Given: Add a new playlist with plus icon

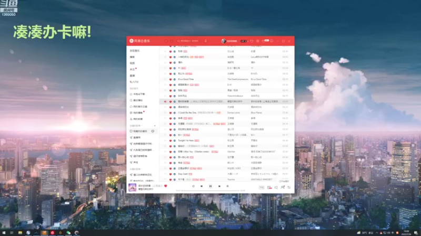Looking at the screenshot, I should click(x=155, y=126).
